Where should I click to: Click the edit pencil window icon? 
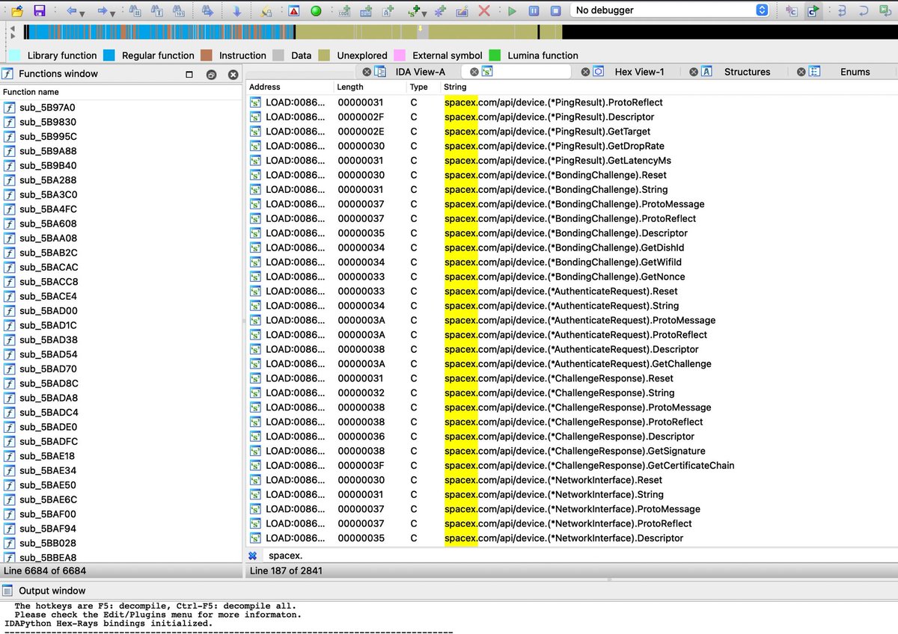462,10
